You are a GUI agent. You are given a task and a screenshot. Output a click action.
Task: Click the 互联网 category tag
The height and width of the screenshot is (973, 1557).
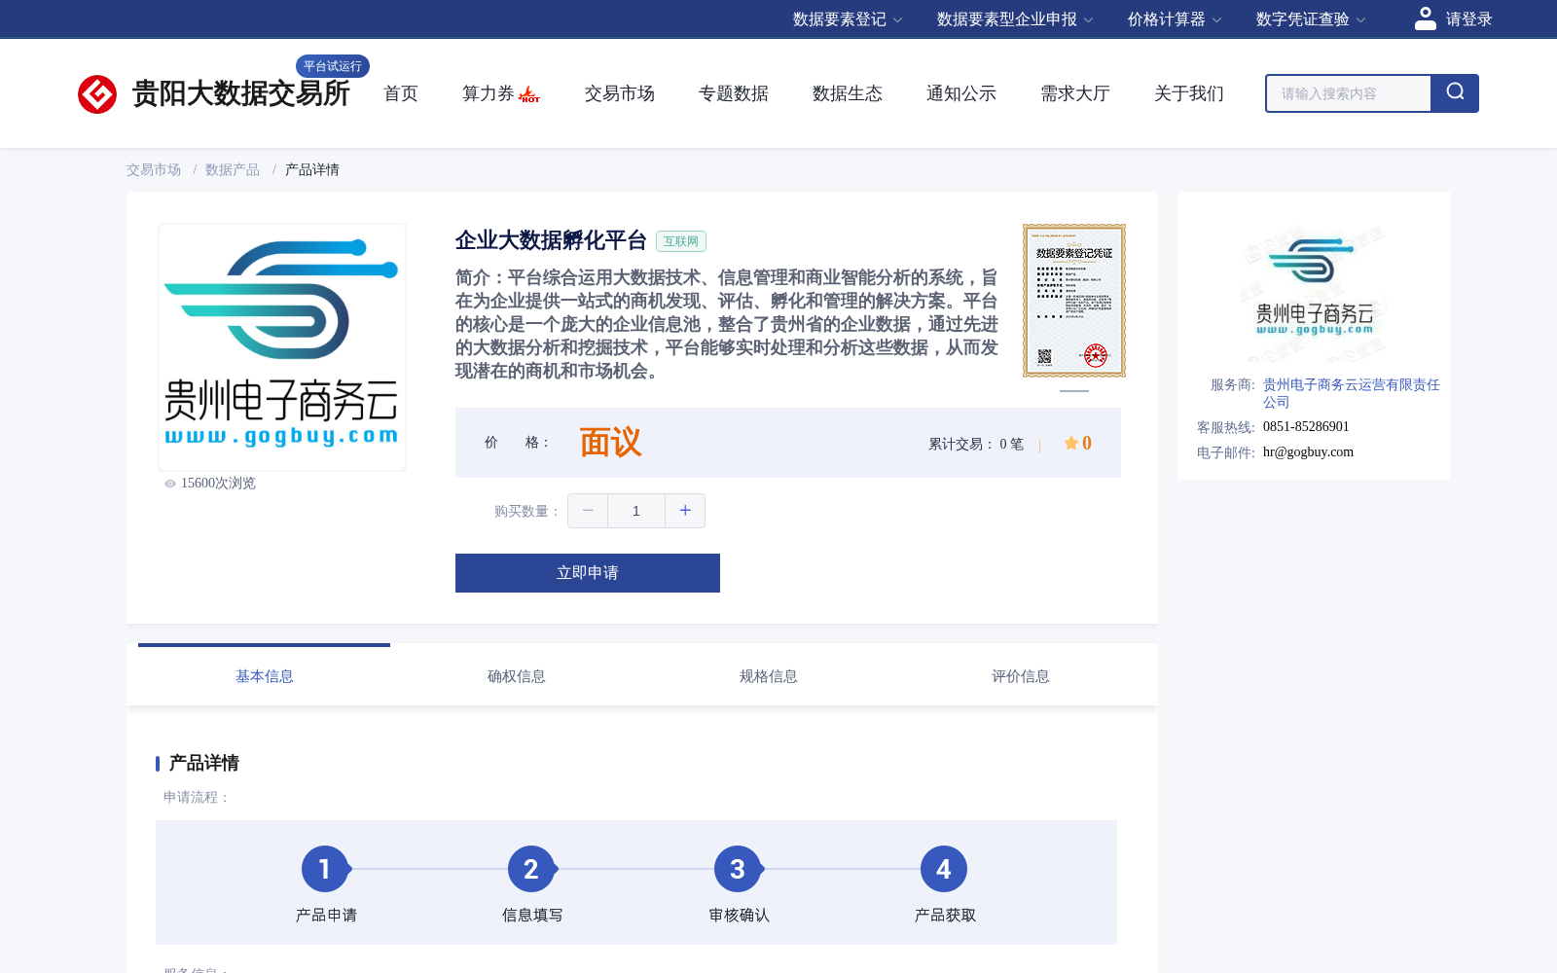[681, 241]
